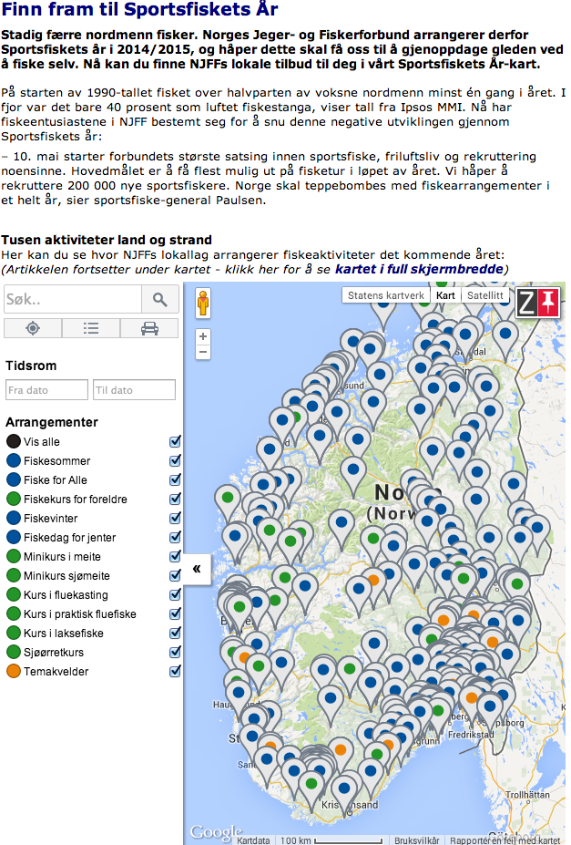Click the orange Temakvelder circle icon
The width and height of the screenshot is (571, 845).
[x=14, y=671]
